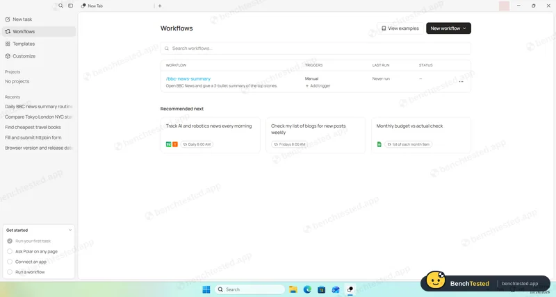Viewport: 556px width, 297px height.
Task: Open the three-dot menu for bbc-news-summary
Action: [461, 82]
